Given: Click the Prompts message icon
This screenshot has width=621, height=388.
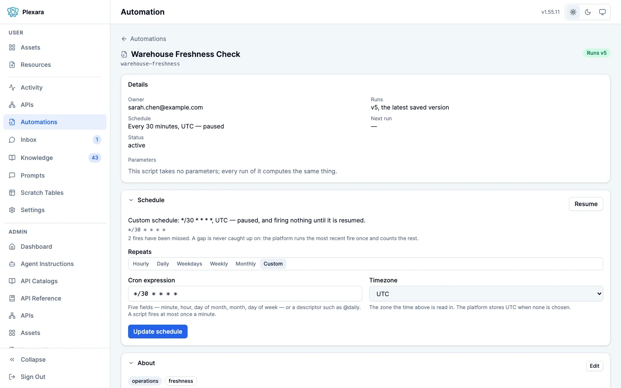Looking at the screenshot, I should pyautogui.click(x=12, y=175).
